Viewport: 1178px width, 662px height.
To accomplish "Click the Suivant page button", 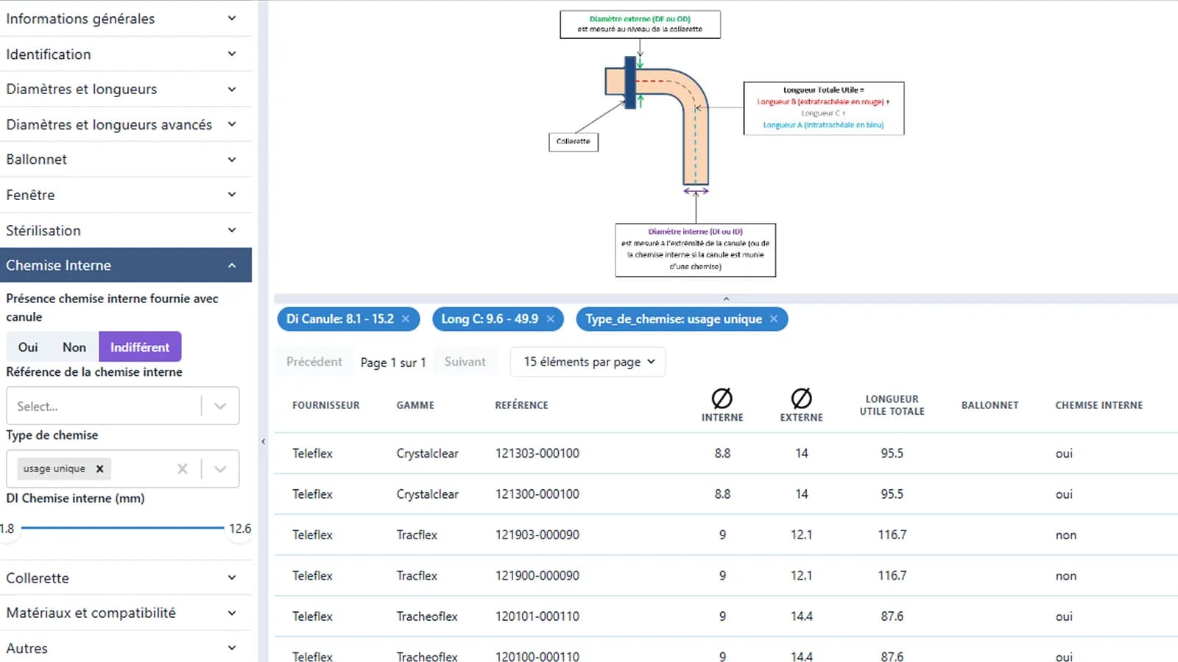I will [x=465, y=362].
